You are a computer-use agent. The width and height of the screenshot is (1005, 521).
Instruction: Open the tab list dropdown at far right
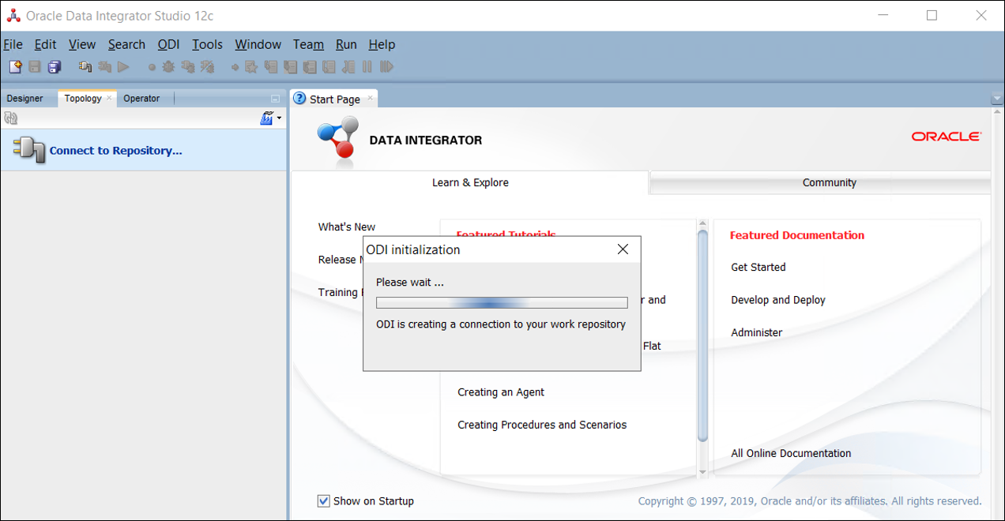[x=996, y=99]
